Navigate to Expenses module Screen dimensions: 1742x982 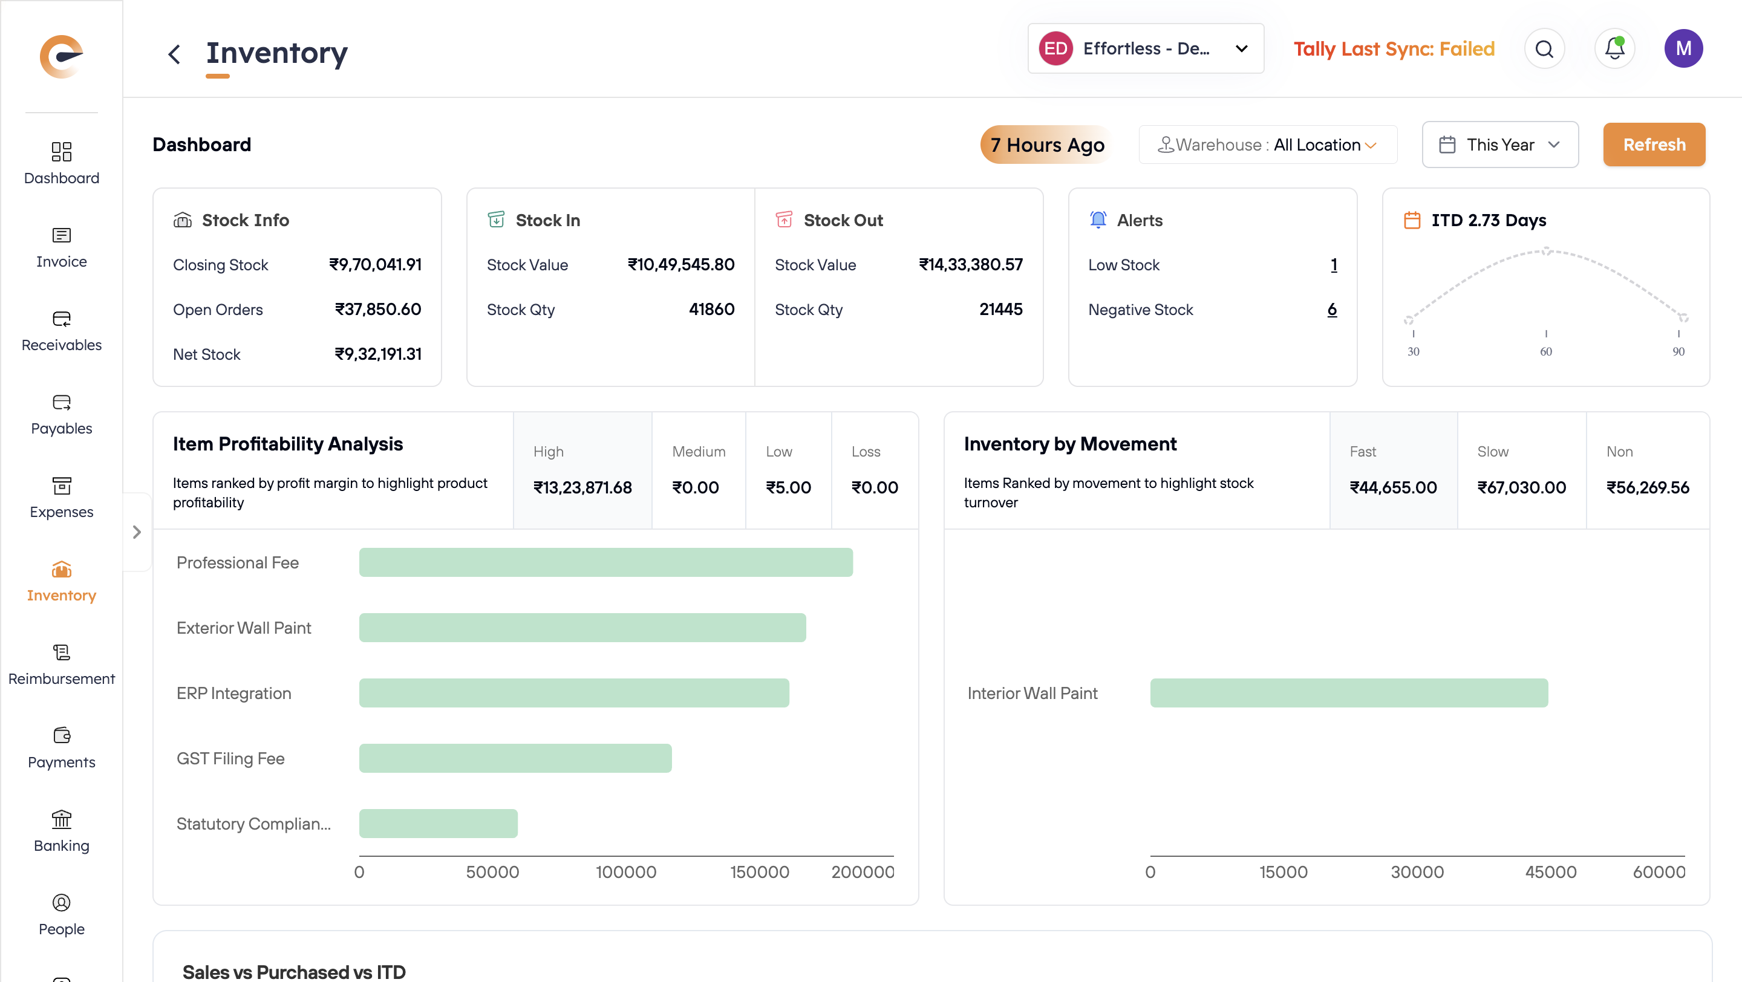[x=62, y=498]
